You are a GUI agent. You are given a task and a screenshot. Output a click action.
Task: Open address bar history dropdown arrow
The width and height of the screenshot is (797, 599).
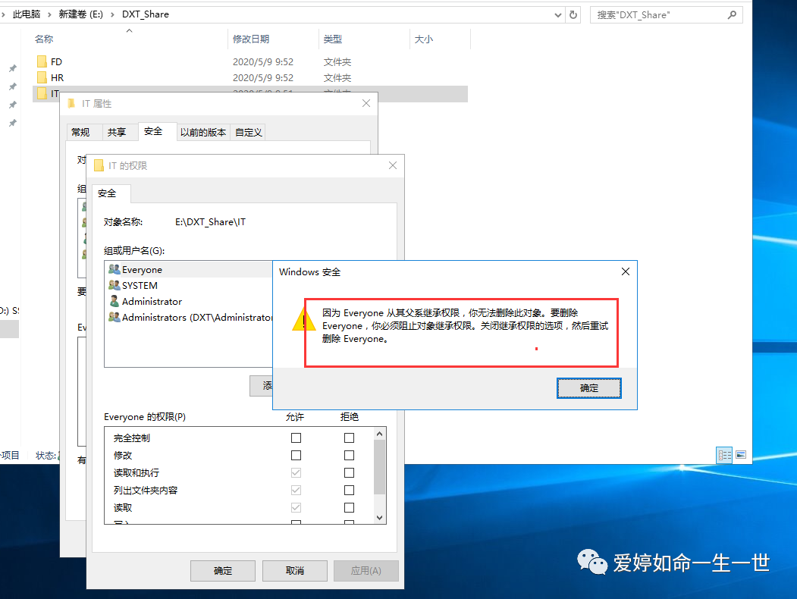tap(557, 14)
